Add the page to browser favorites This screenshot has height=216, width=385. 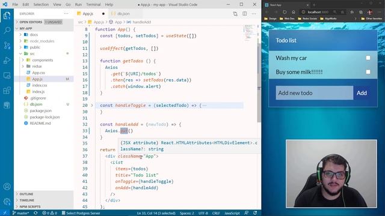click(x=352, y=12)
